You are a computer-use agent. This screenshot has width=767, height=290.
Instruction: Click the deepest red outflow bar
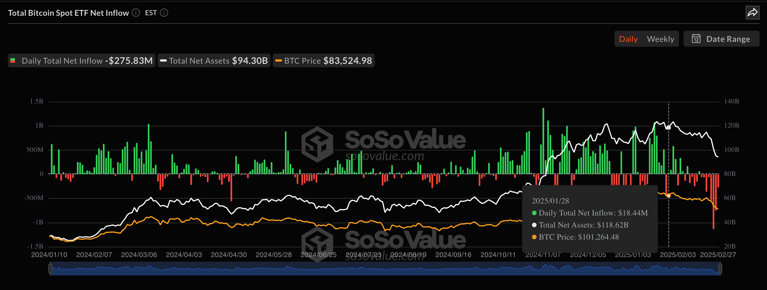713,201
